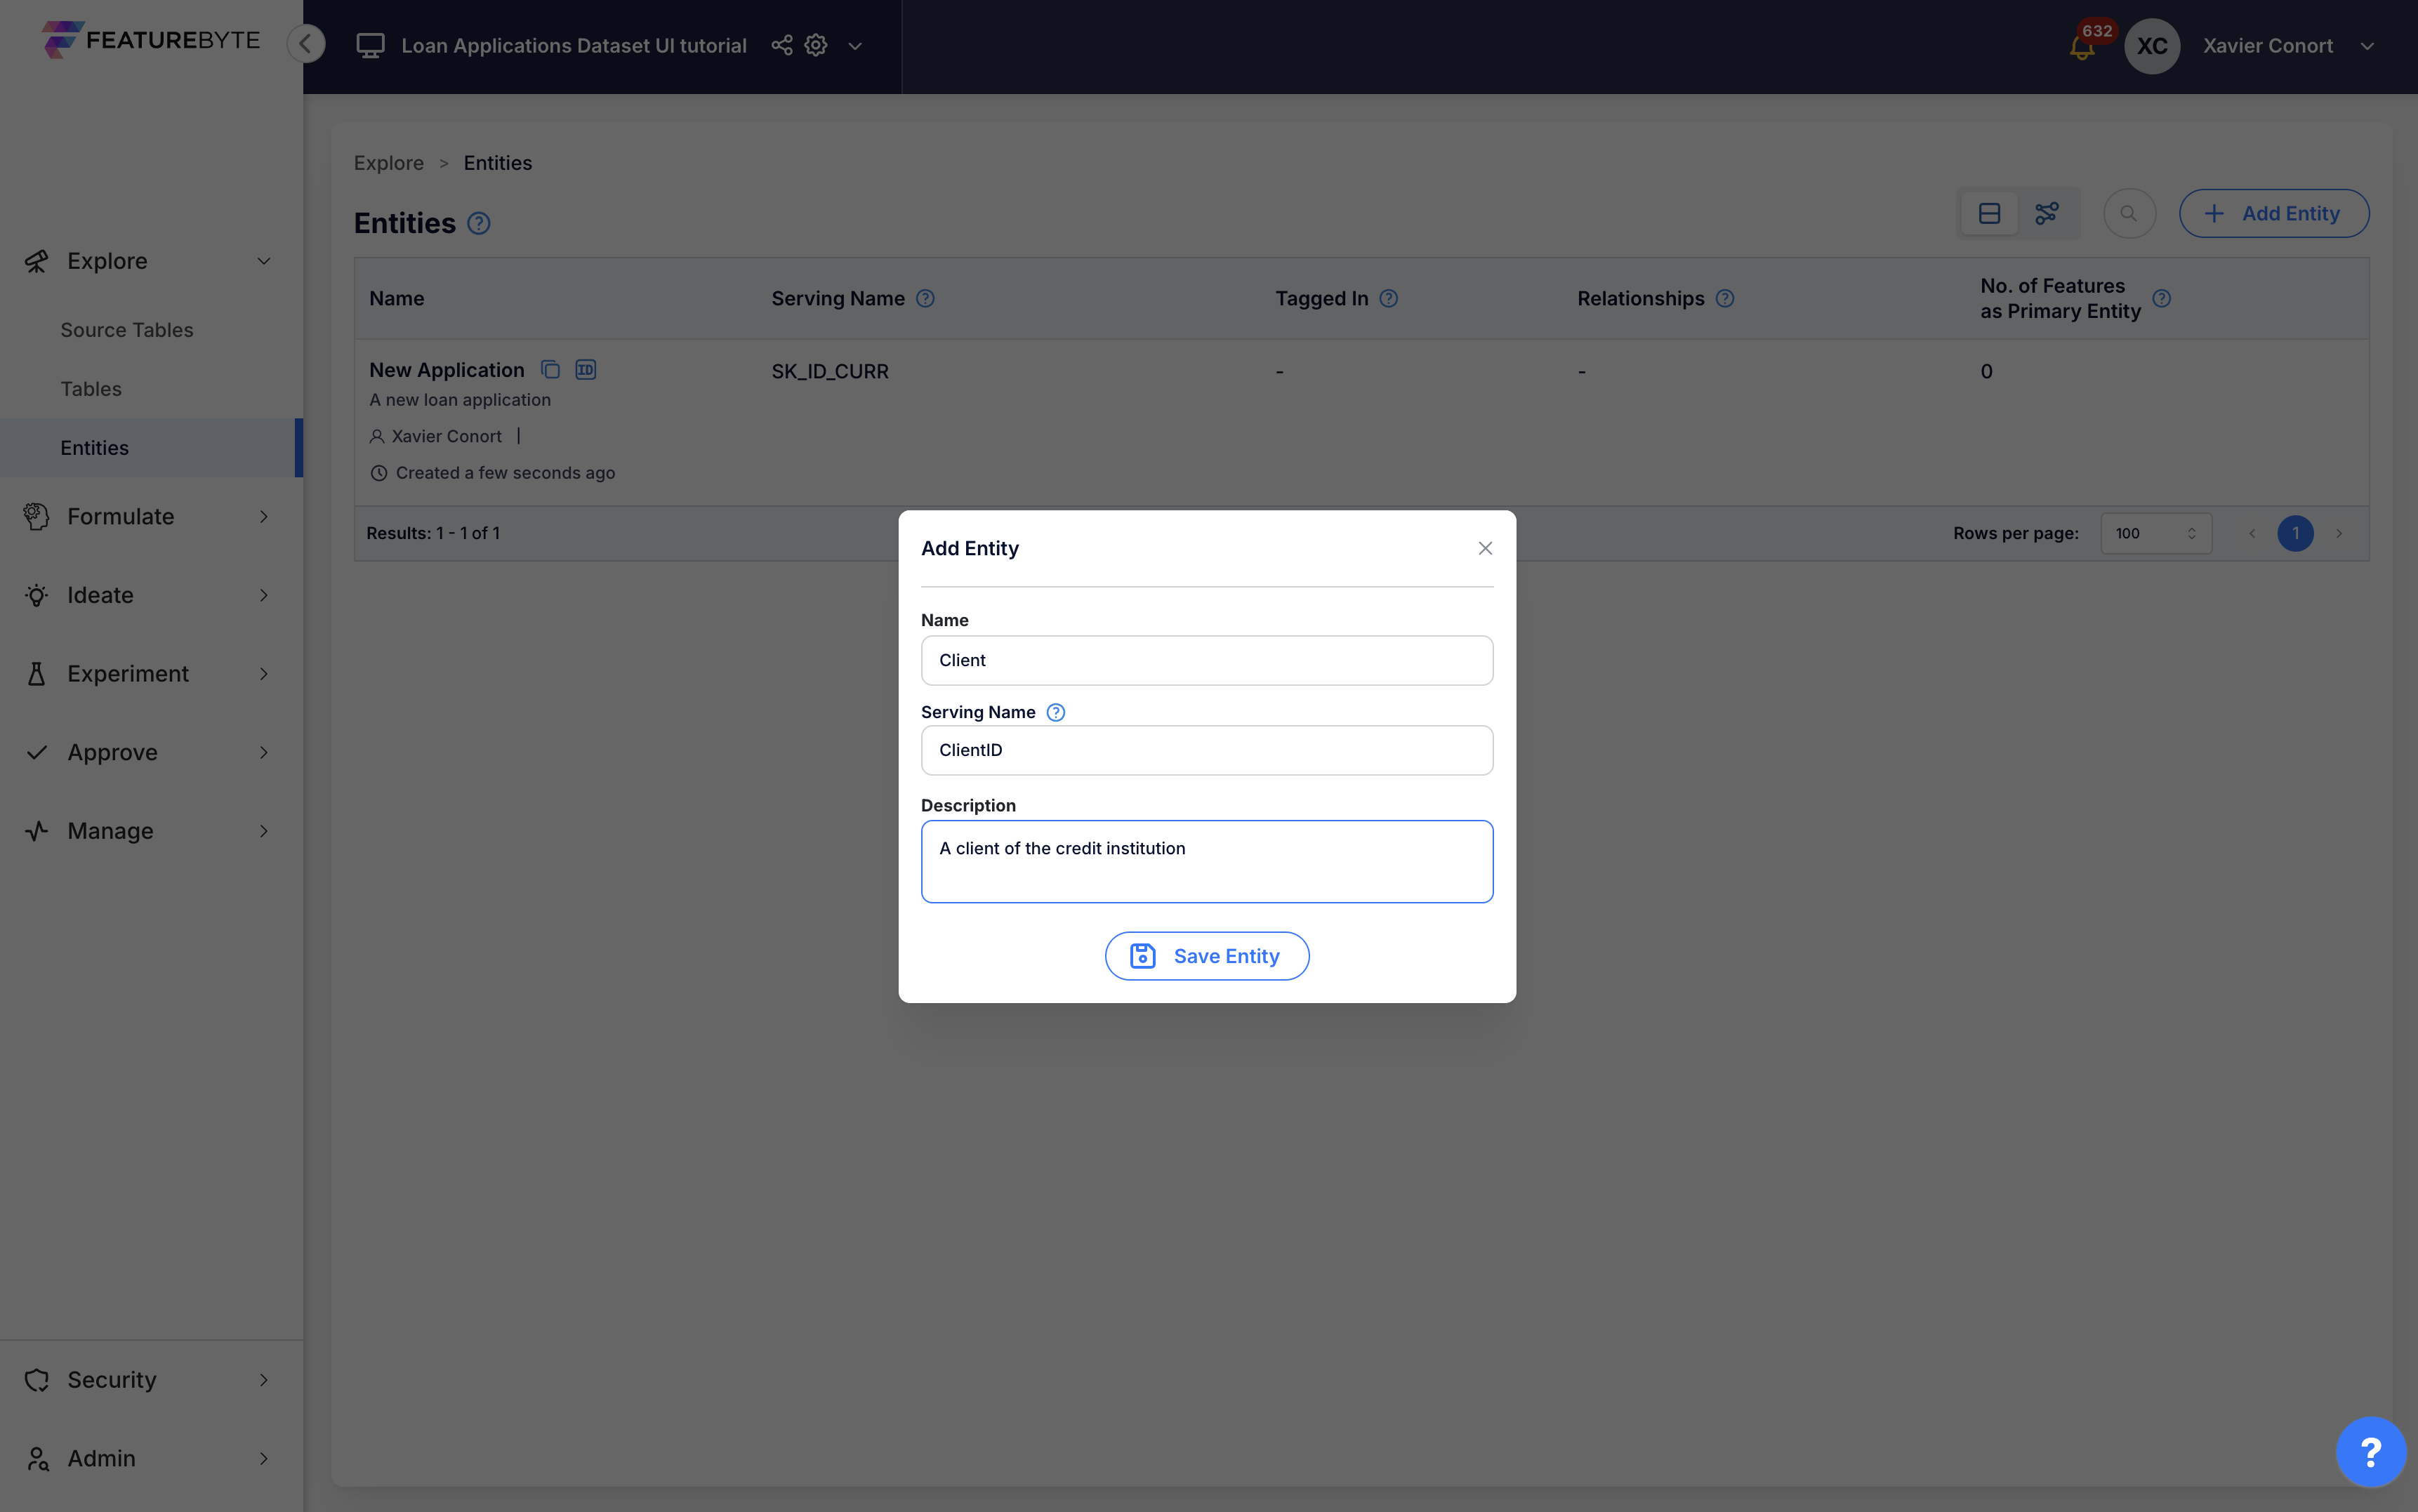Image resolution: width=2418 pixels, height=1512 pixels.
Task: Open Tables in sidebar
Action: coord(91,389)
